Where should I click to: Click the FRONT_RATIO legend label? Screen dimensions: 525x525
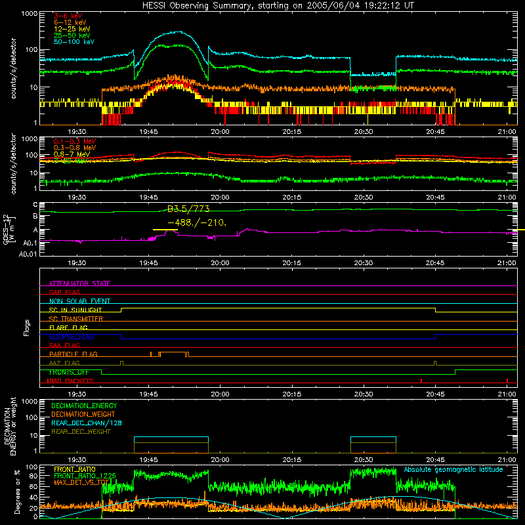tap(75, 469)
